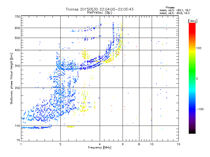210x157 pixels.
Task: Click the x-axis tick label "2"
Action: click(60, 144)
